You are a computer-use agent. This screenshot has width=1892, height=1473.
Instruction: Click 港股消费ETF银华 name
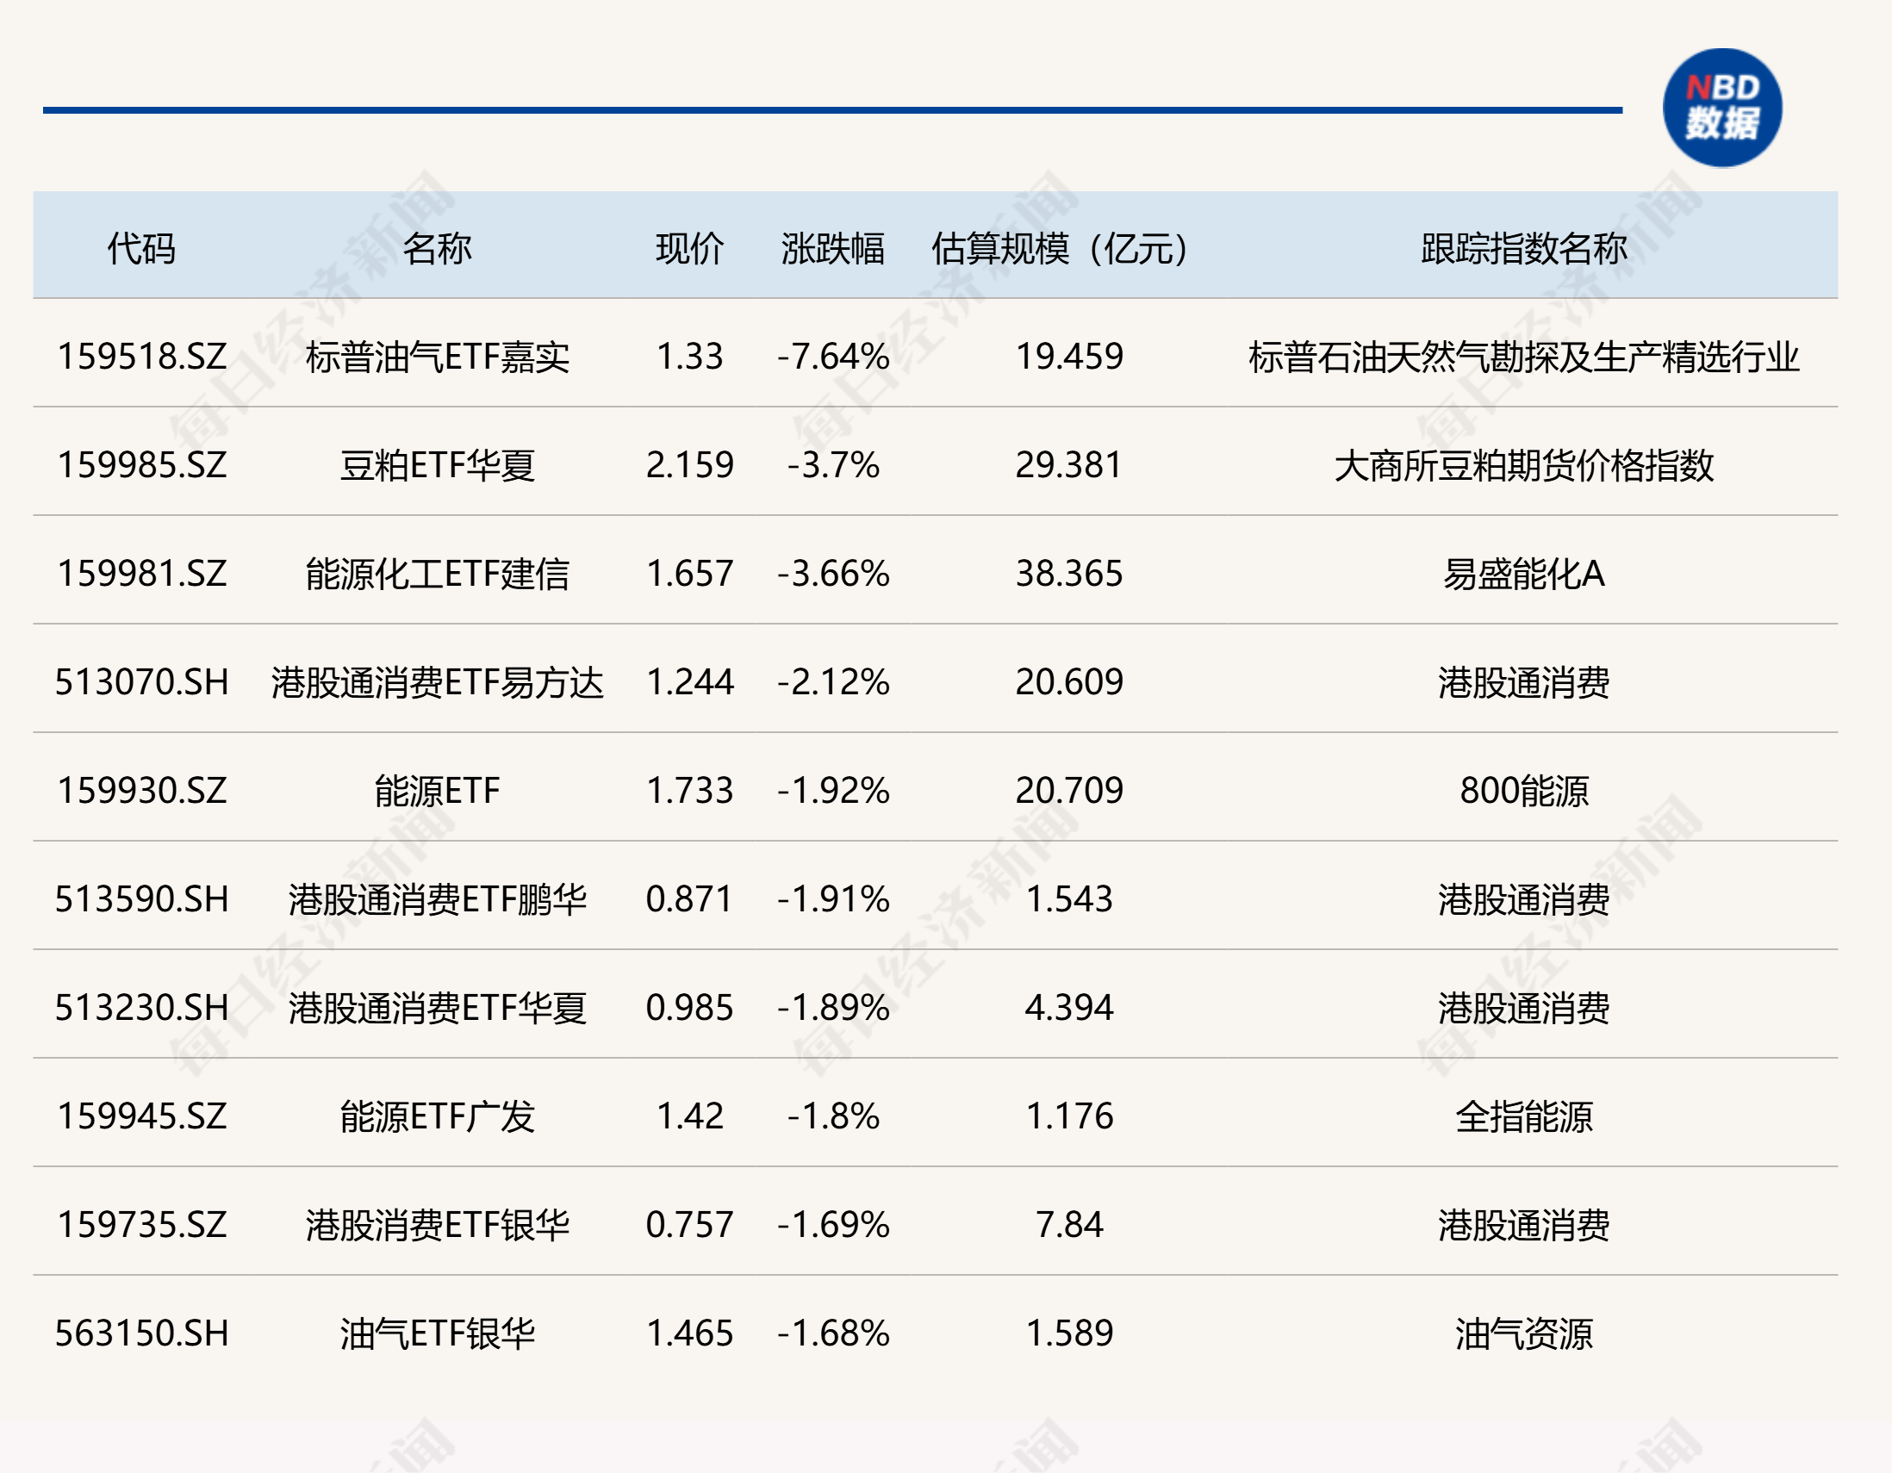point(437,1224)
